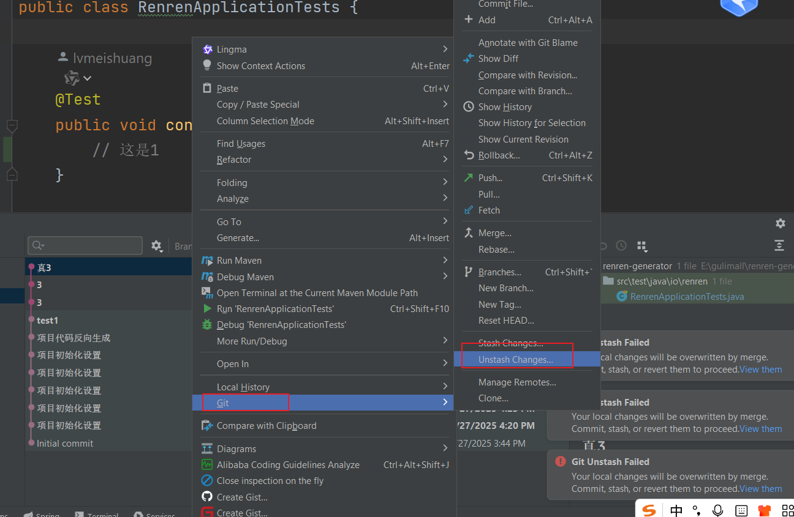This screenshot has height=517, width=794.
Task: Click Open Terminal at Maven Module Path icon
Action: click(207, 293)
